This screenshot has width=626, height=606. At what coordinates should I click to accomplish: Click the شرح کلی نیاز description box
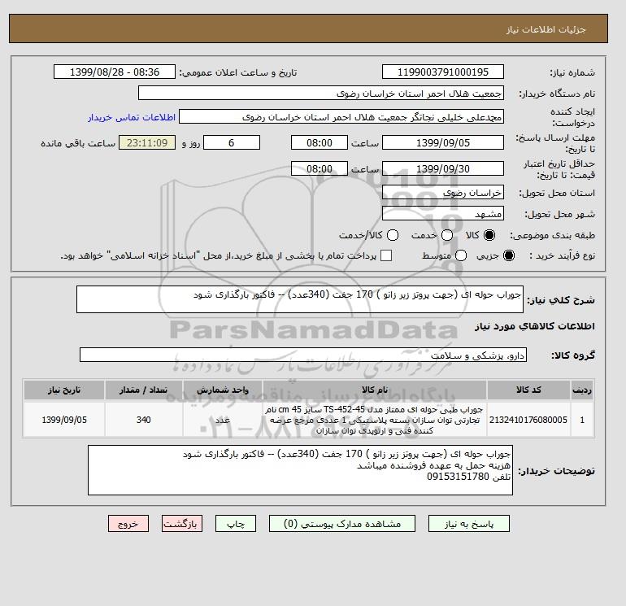(x=300, y=299)
